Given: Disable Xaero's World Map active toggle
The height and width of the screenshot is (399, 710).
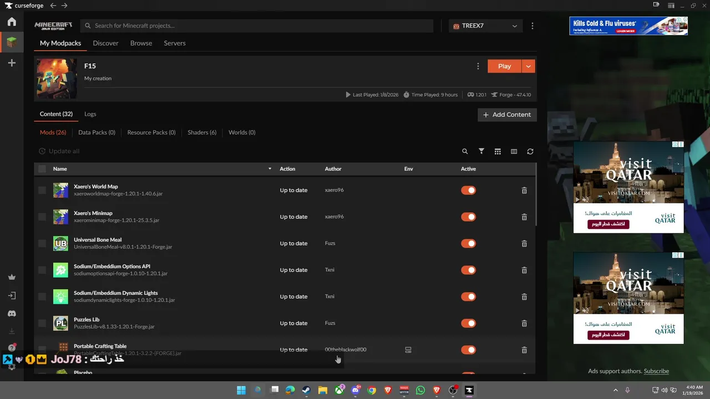Looking at the screenshot, I should click(x=468, y=190).
